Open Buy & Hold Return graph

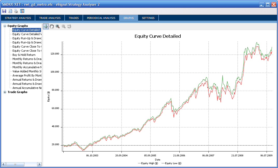pos(24,55)
